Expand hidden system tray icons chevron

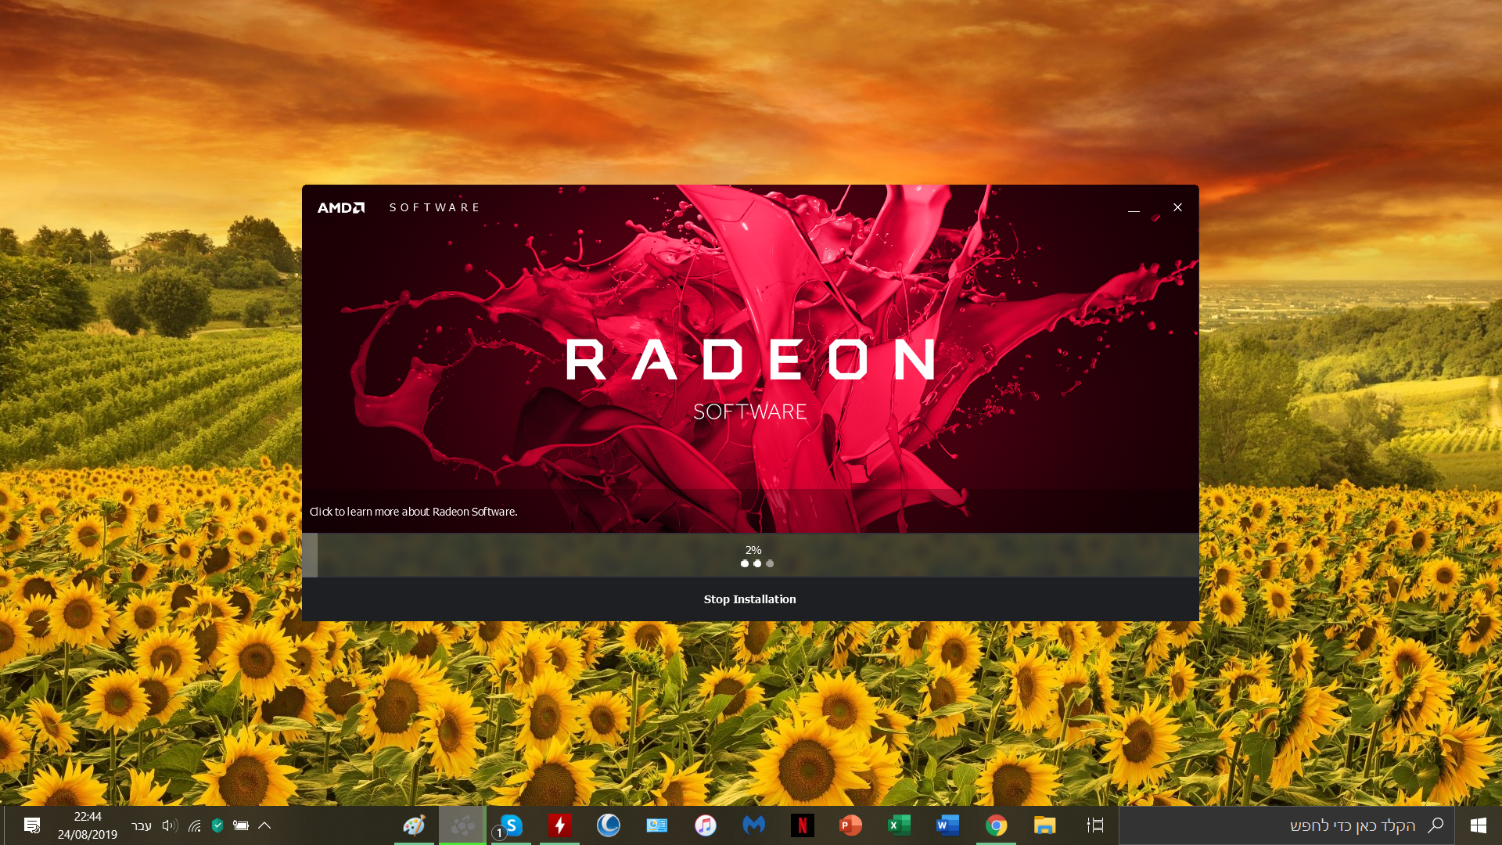click(x=264, y=825)
